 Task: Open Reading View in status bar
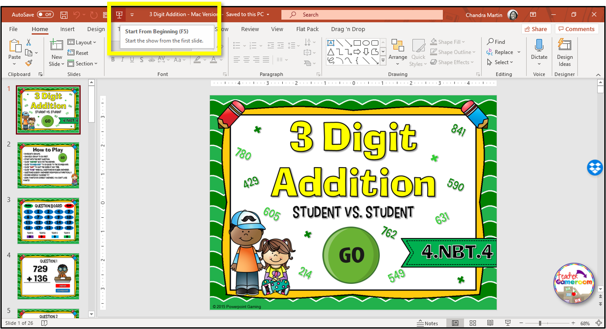coord(490,323)
